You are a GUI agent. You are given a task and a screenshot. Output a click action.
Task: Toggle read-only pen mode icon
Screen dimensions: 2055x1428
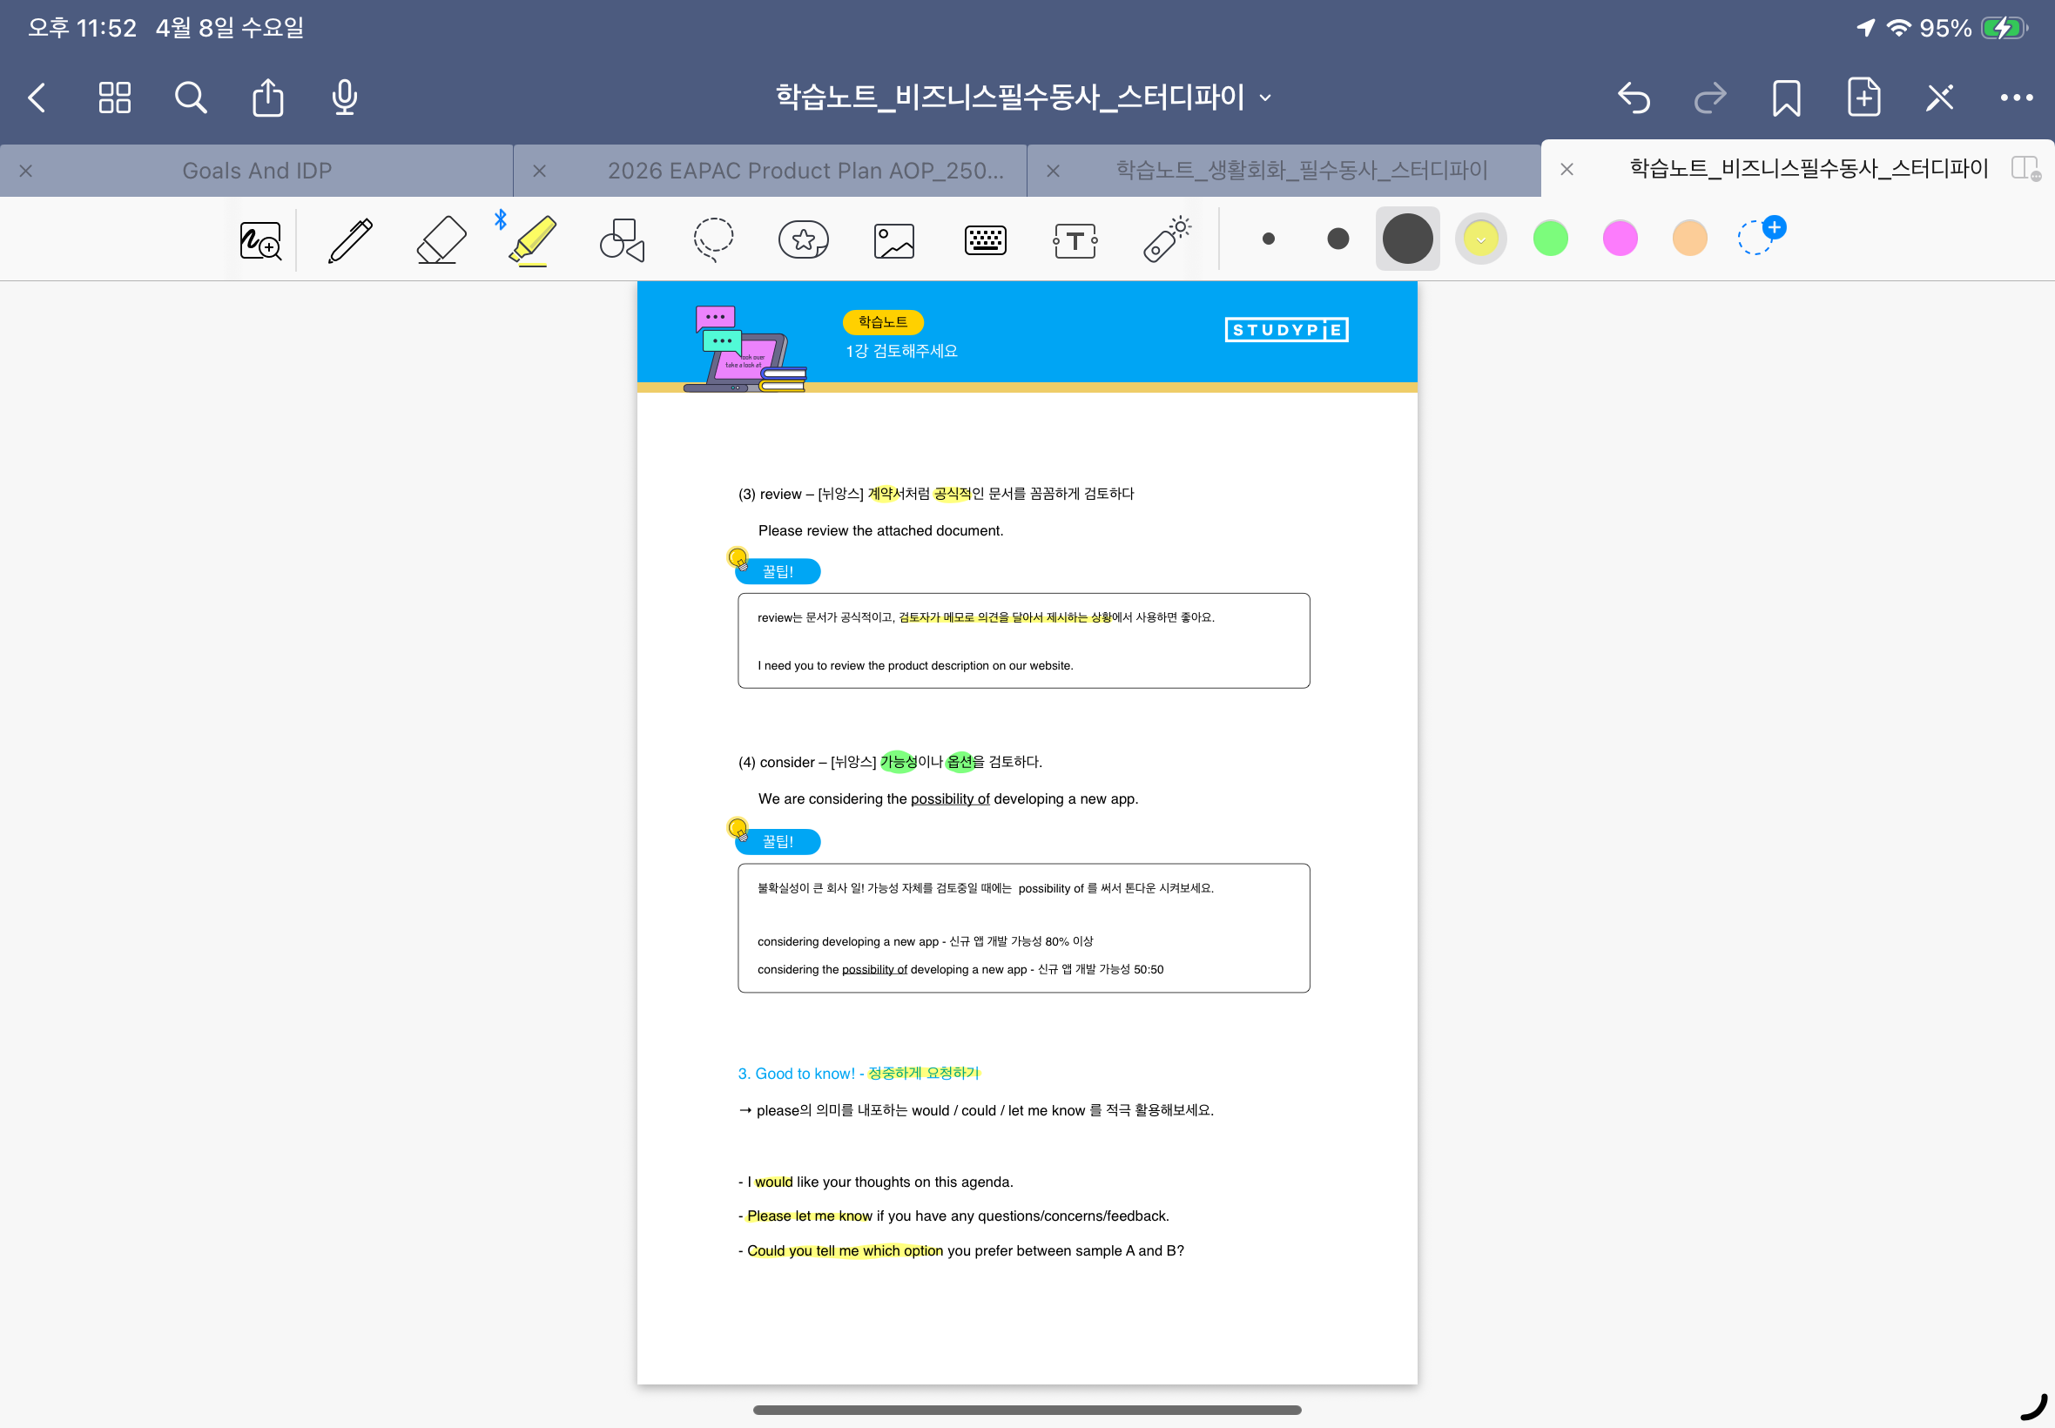1938,98
